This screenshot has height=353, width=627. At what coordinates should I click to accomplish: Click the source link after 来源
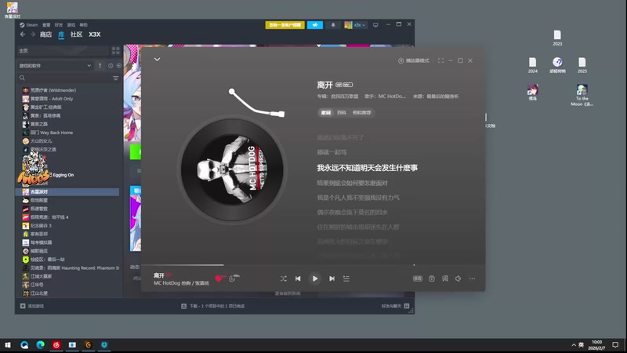[443, 96]
